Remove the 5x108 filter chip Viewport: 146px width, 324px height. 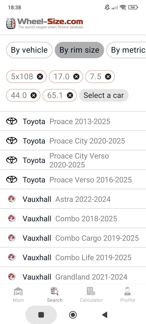[40, 77]
